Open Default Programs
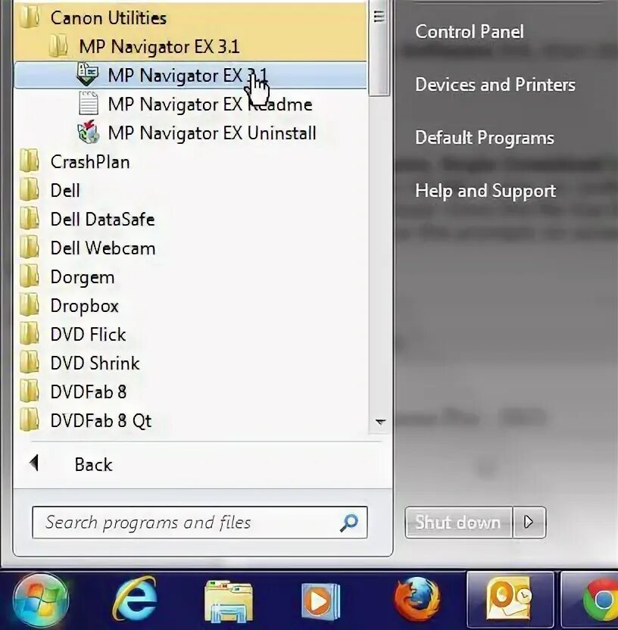The width and height of the screenshot is (618, 630). pyautogui.click(x=485, y=137)
